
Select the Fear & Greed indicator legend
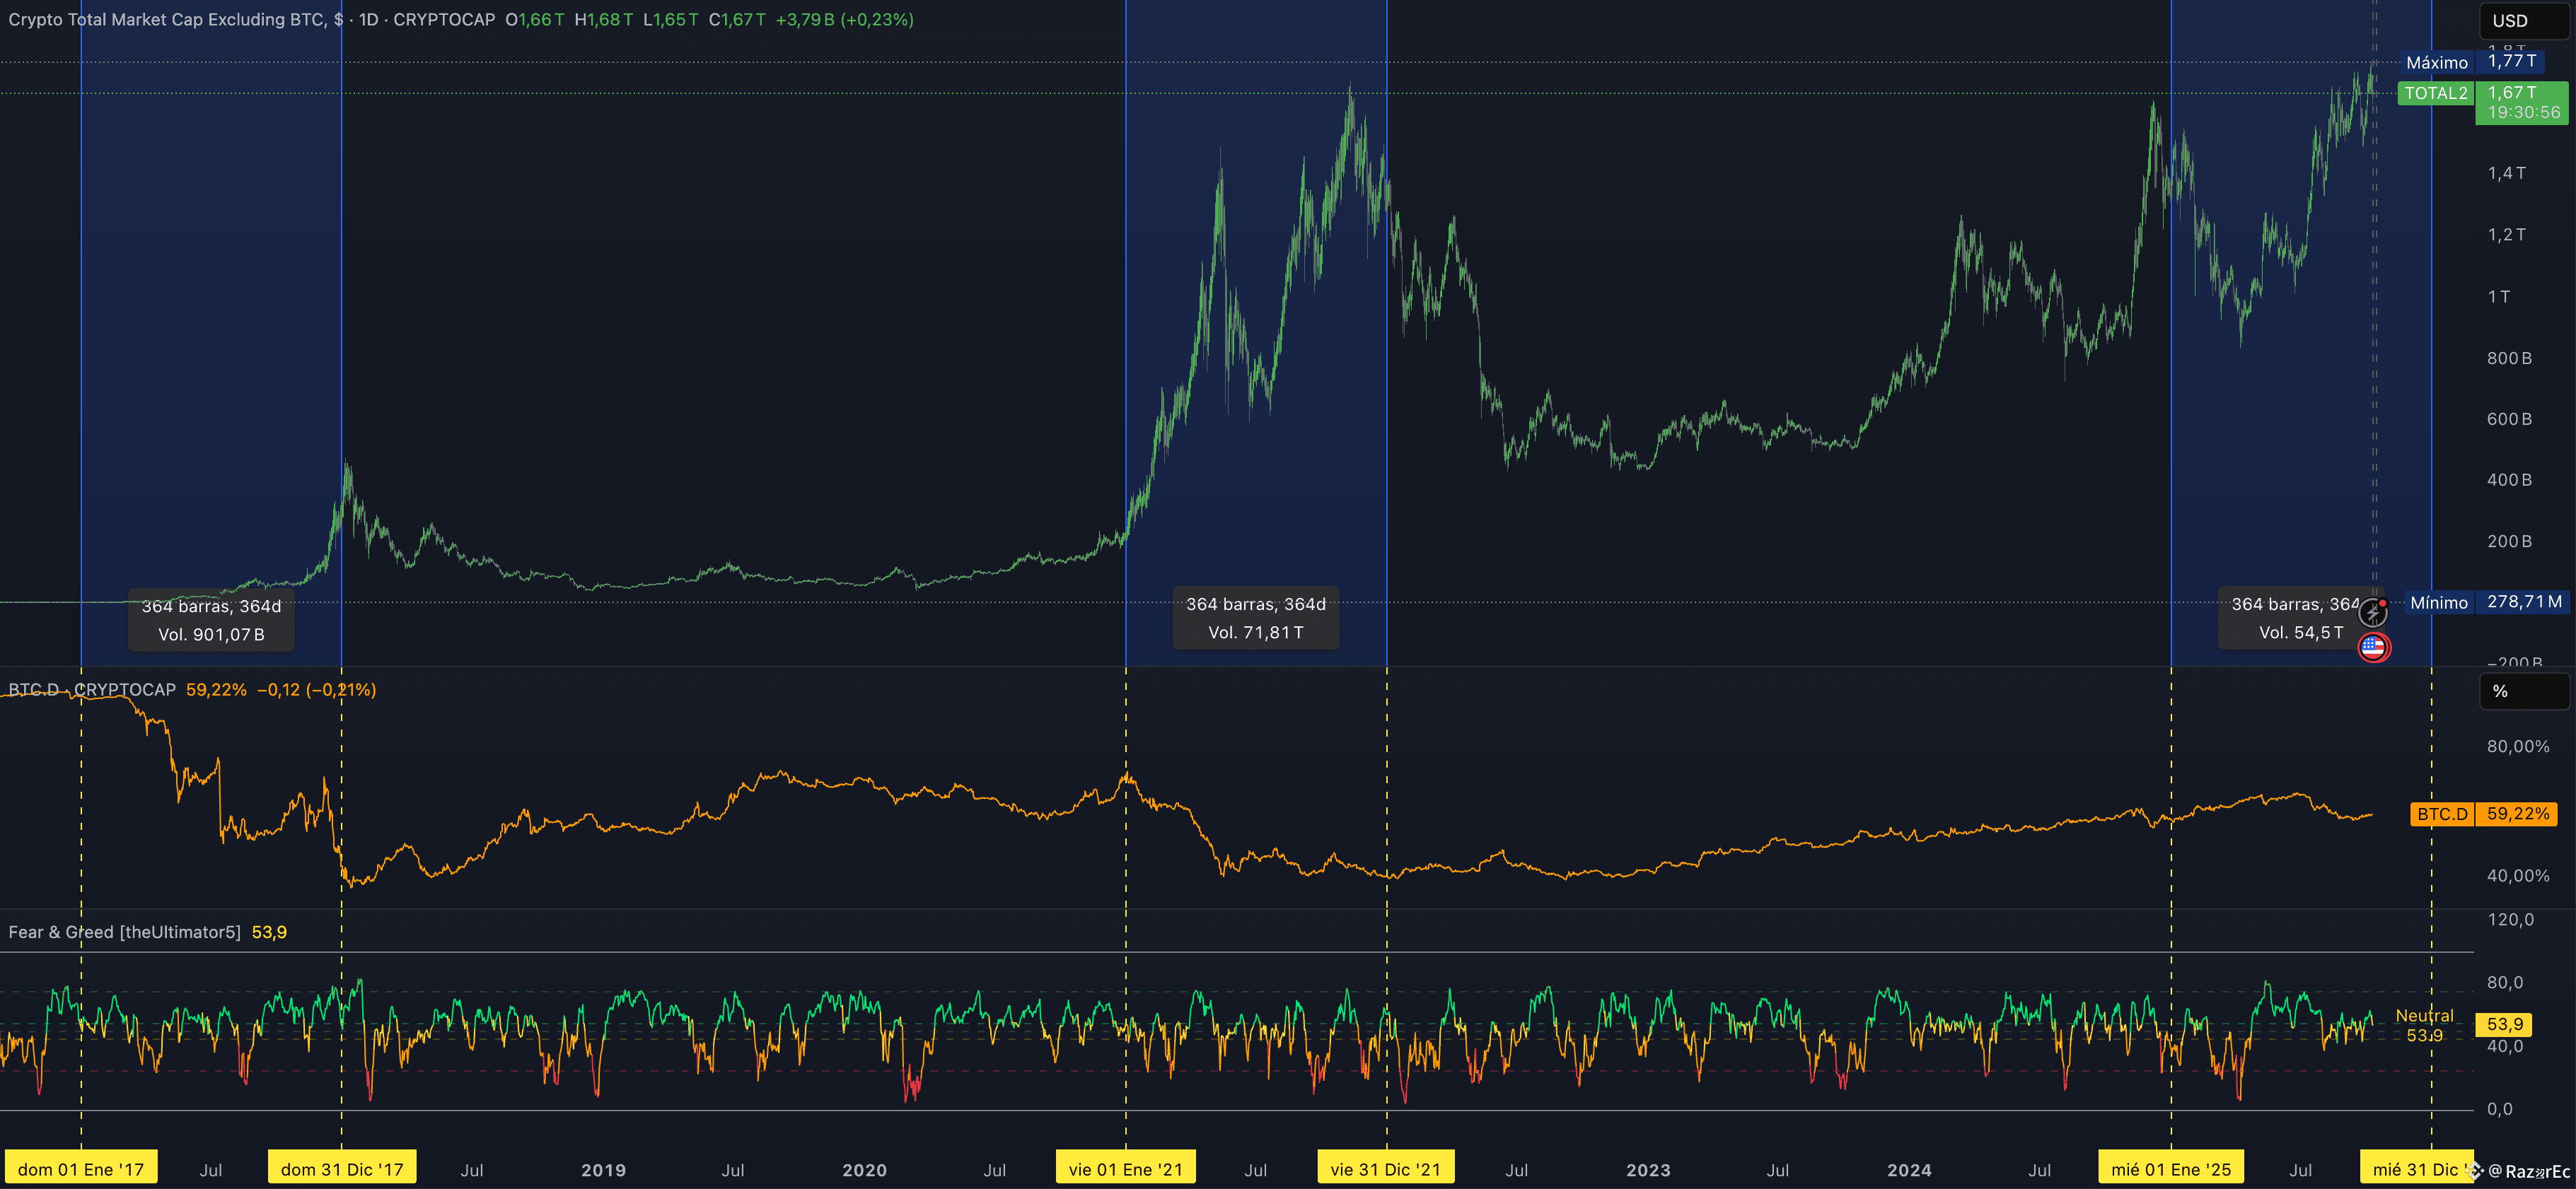pos(124,932)
